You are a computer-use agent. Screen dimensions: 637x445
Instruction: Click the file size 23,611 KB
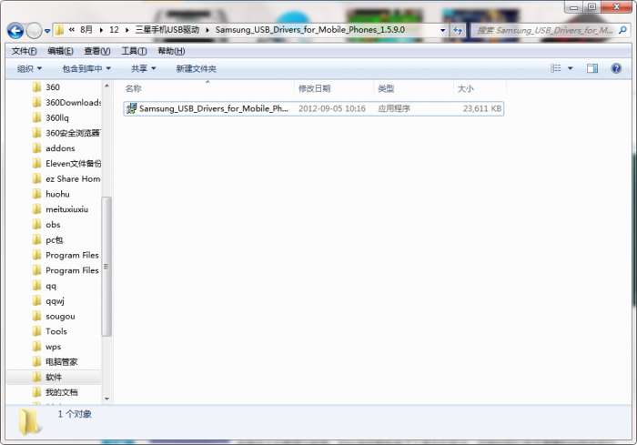point(481,108)
